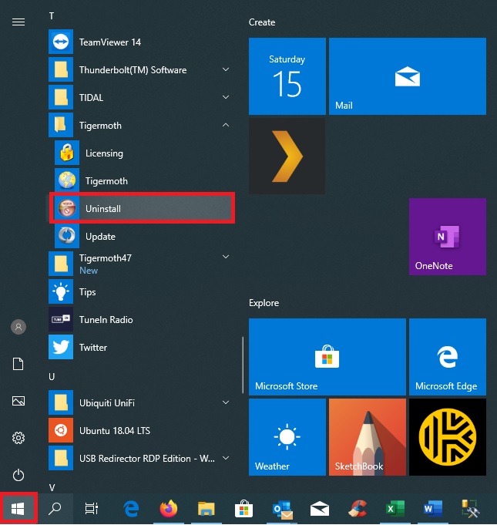Collapse the open Tigermoth folder
Screen dimensions: 497x525
pos(139,125)
